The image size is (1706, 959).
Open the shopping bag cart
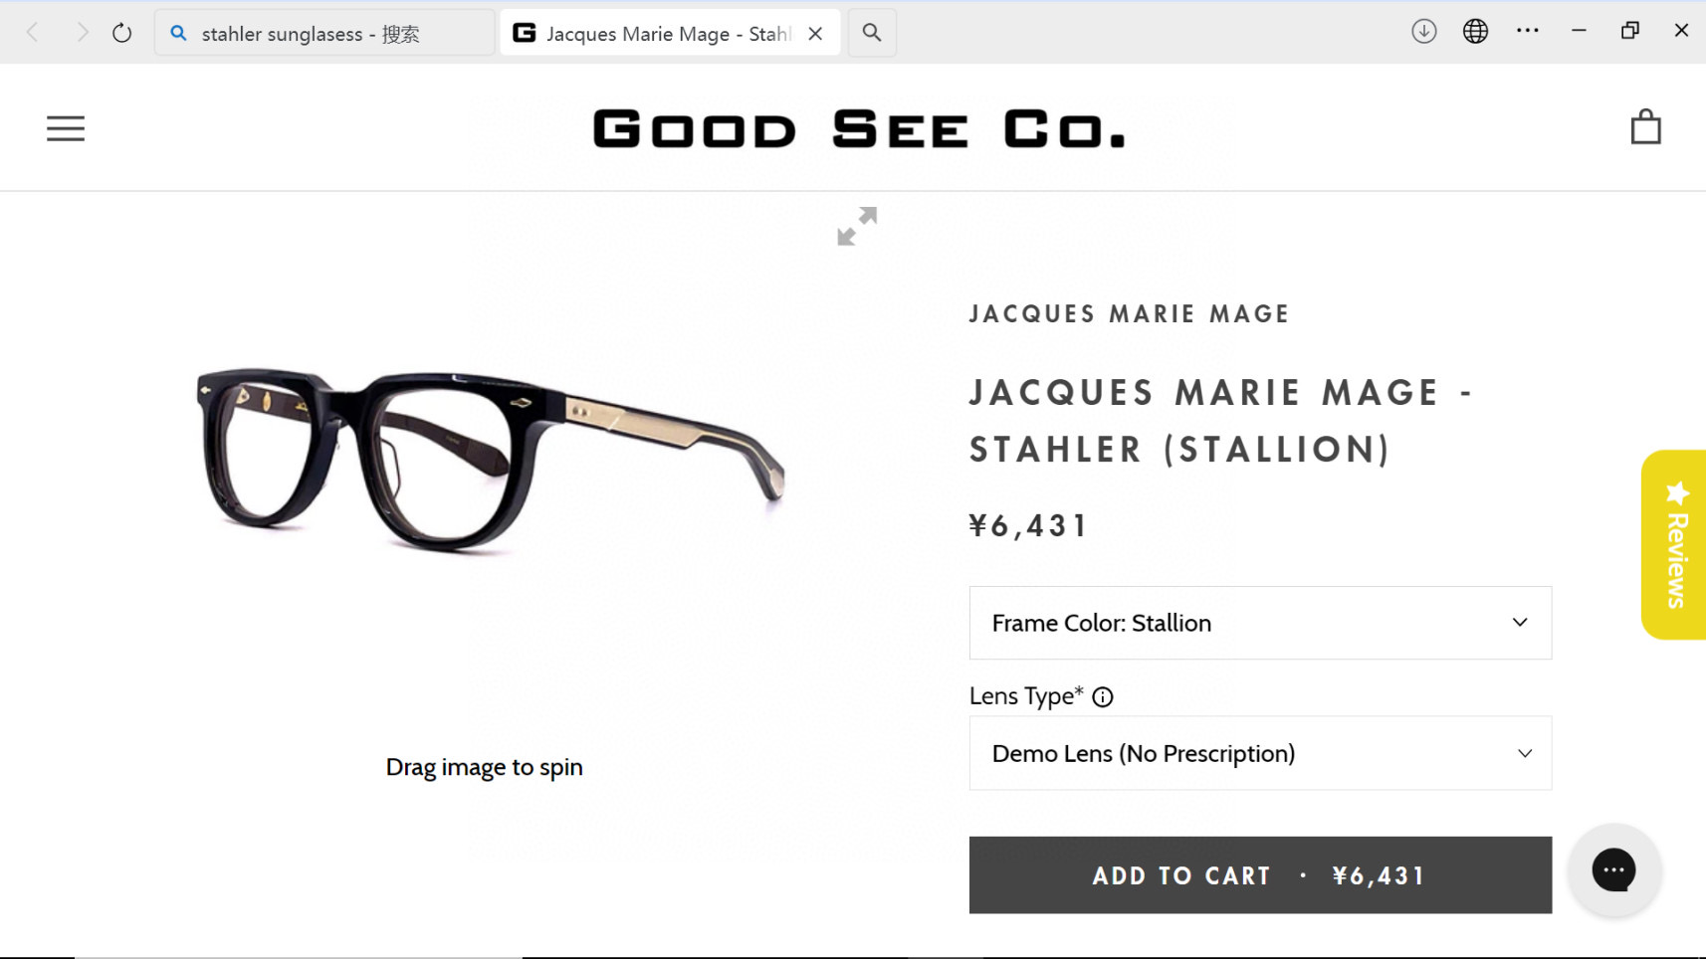pyautogui.click(x=1645, y=127)
